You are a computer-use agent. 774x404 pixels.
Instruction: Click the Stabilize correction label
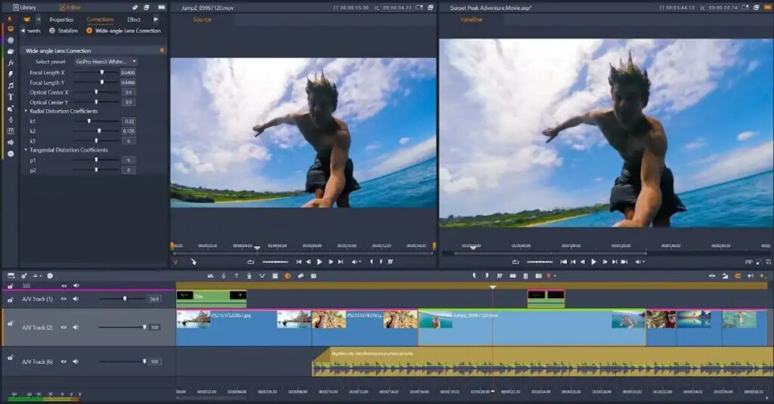(x=68, y=31)
